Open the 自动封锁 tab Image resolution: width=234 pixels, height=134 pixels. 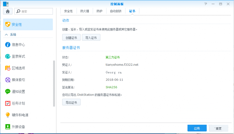(x=116, y=11)
